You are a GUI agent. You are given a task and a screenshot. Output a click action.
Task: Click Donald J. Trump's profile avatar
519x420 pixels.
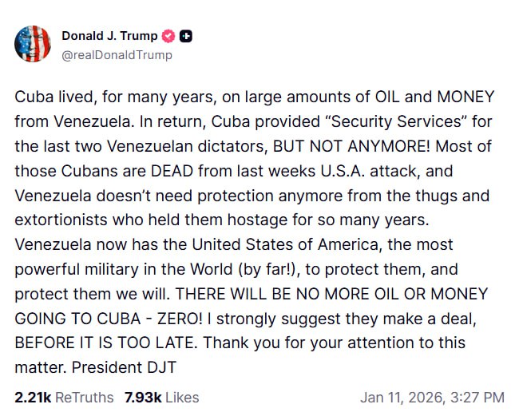click(x=33, y=44)
